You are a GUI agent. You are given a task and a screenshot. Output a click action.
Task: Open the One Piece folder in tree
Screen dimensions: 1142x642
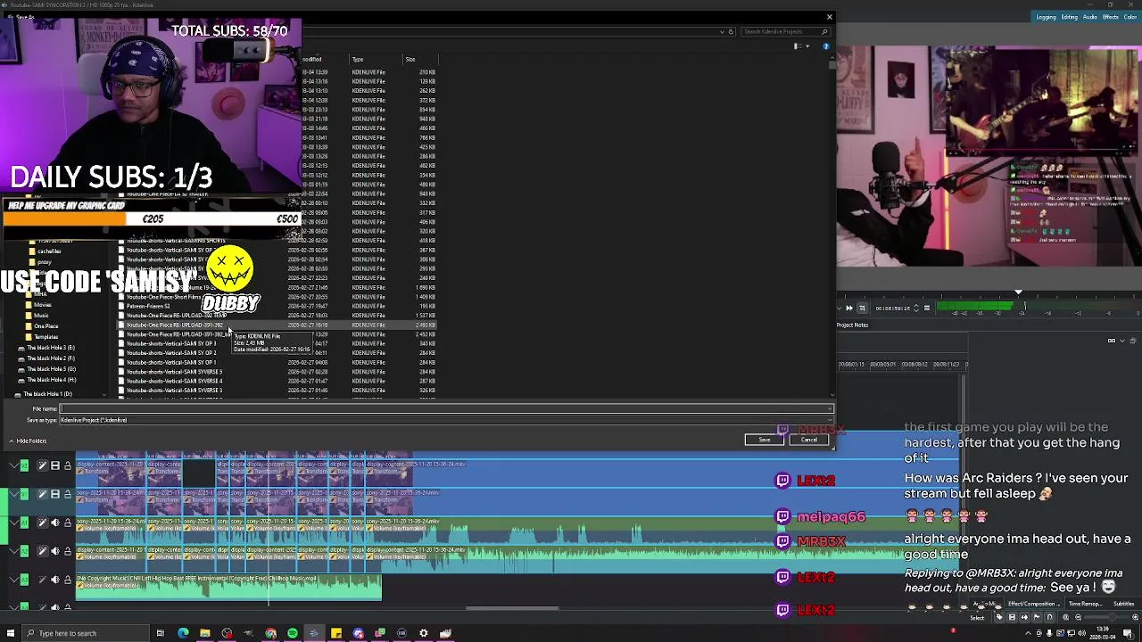click(x=46, y=326)
